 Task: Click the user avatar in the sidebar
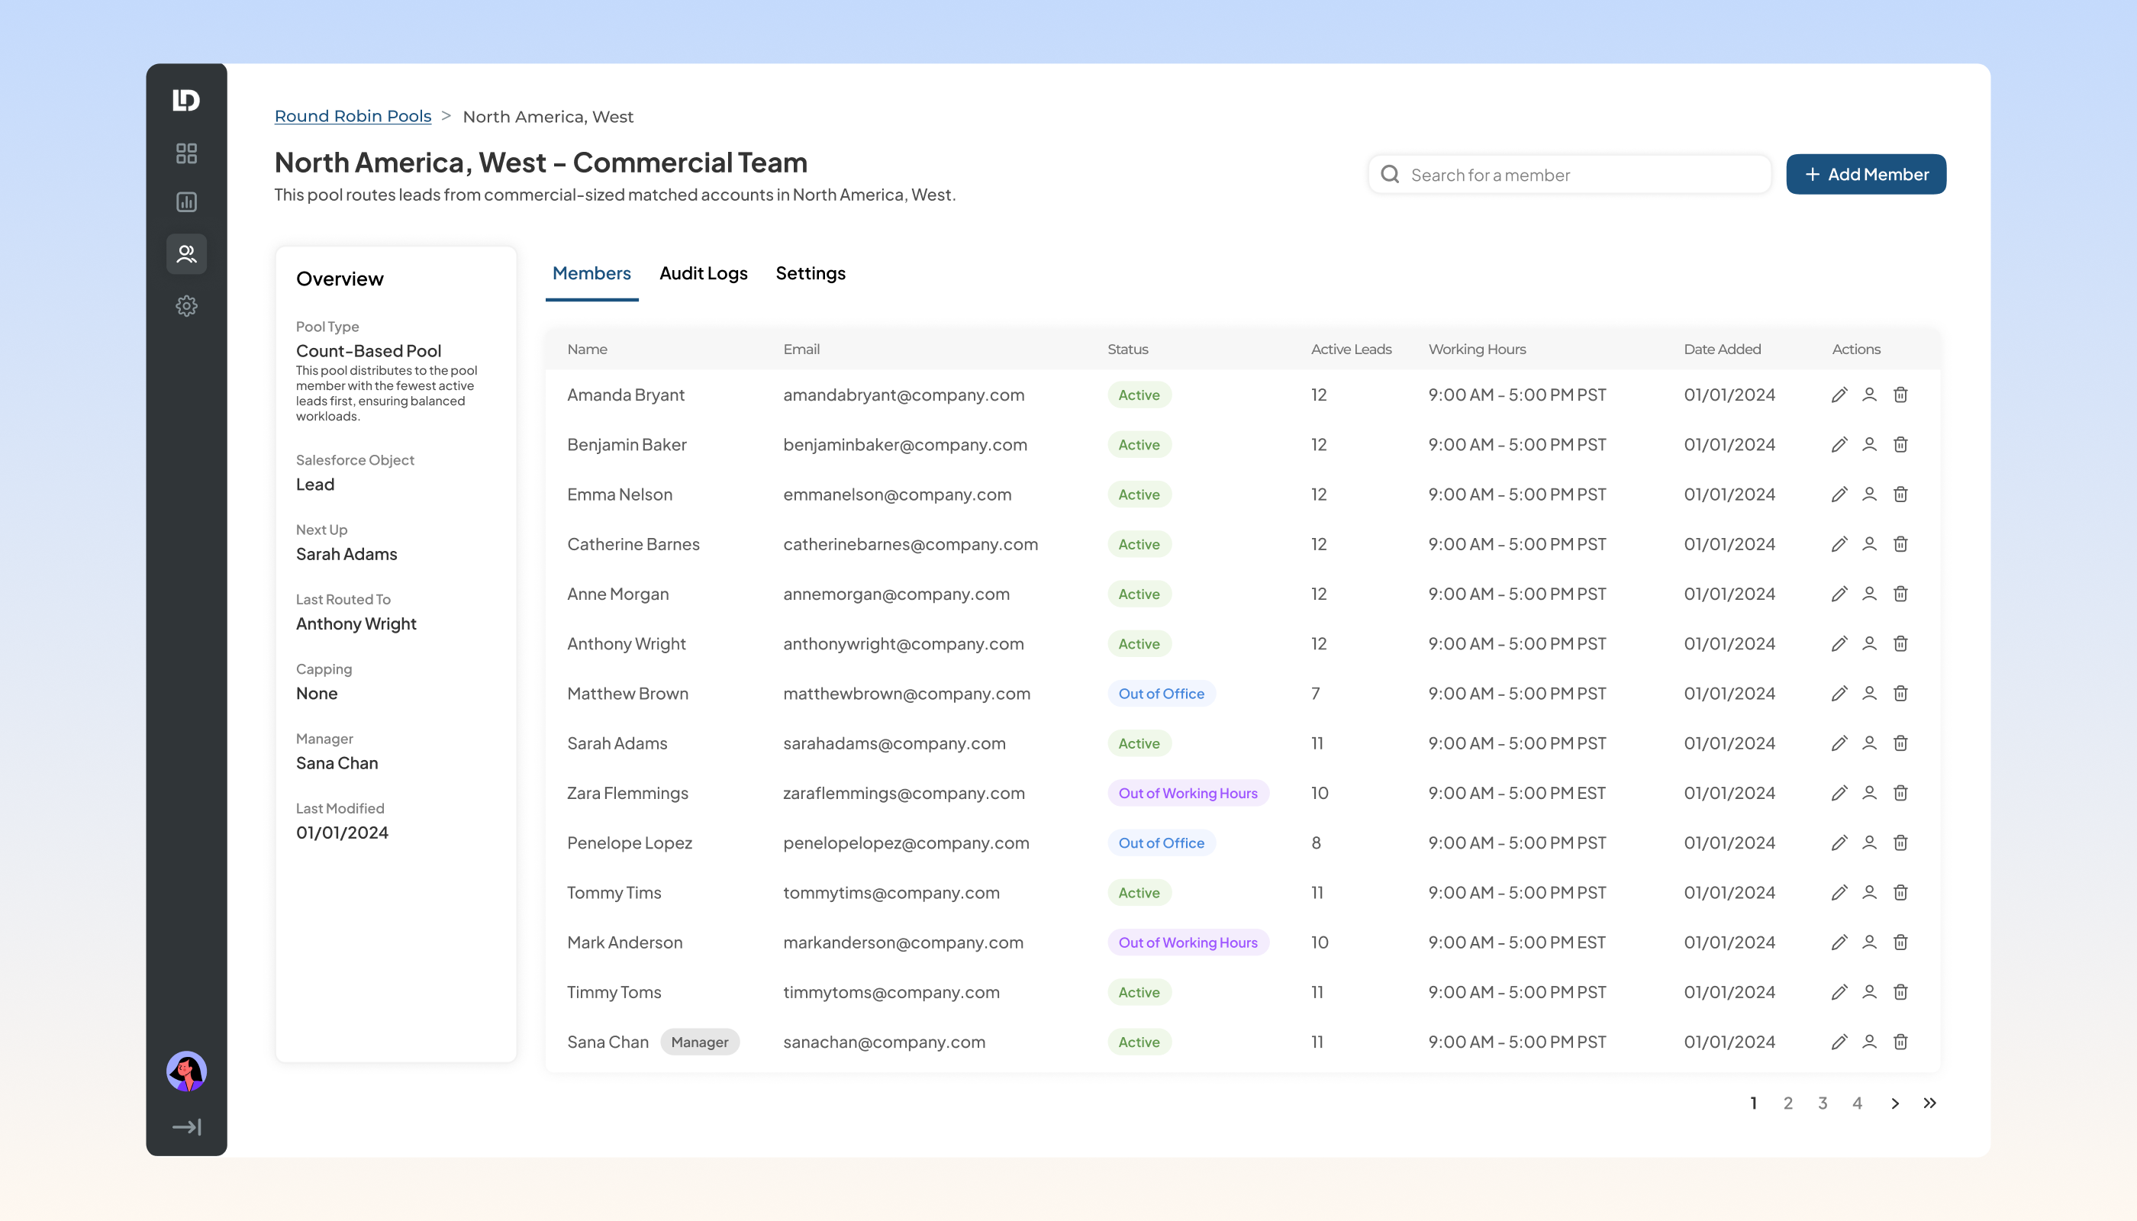coord(186,1071)
